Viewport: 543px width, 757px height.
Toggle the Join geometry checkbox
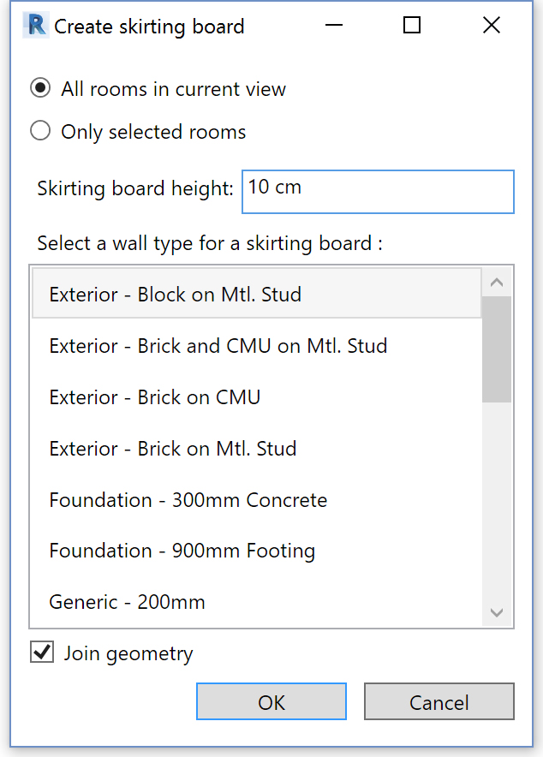[42, 653]
